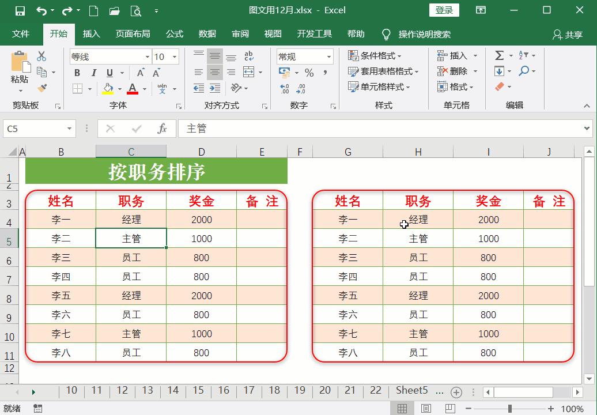Switch to the 数据 ribbon tab
Image resolution: width=597 pixels, height=415 pixels.
[207, 34]
